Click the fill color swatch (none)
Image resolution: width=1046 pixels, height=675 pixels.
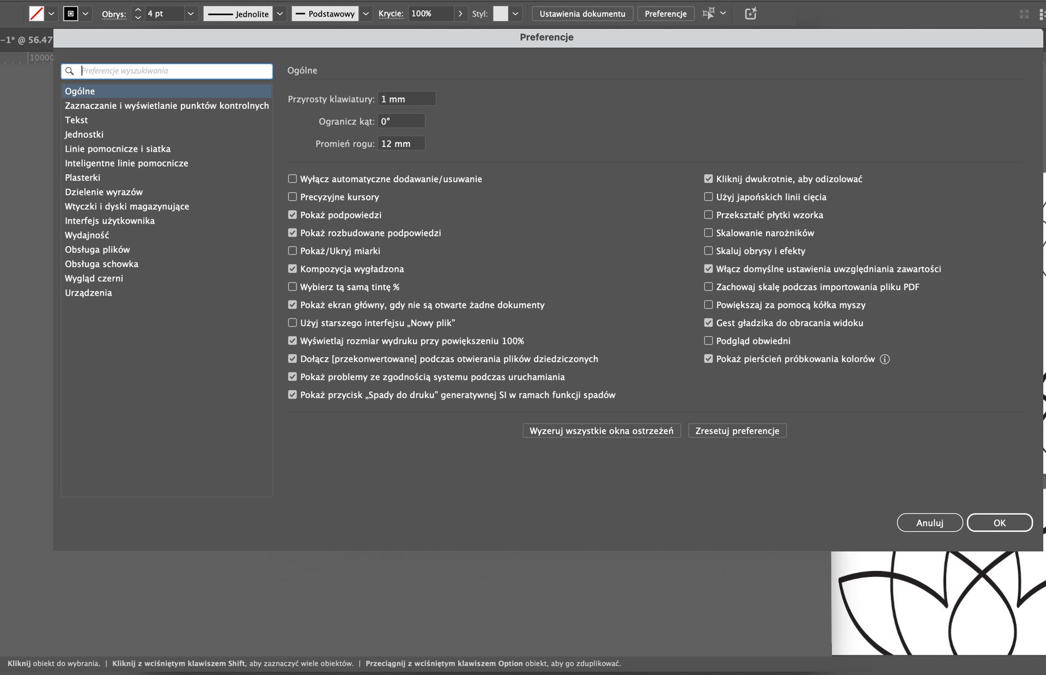coord(36,14)
